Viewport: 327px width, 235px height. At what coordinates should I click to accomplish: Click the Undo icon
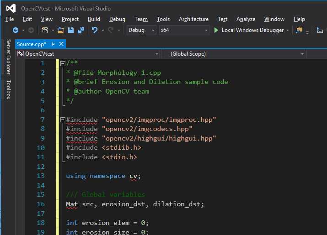coord(95,31)
